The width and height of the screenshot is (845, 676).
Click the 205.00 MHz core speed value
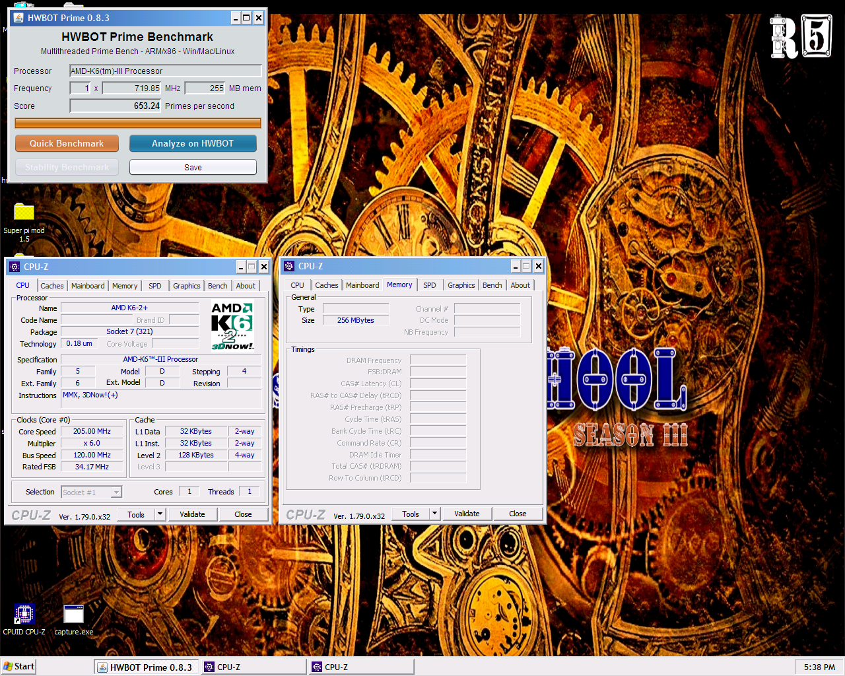(92, 431)
